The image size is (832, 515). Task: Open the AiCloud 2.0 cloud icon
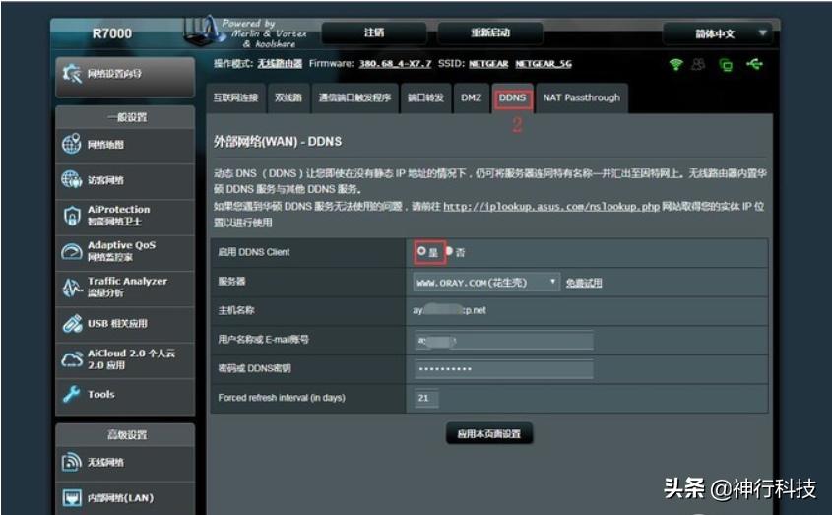pos(72,359)
